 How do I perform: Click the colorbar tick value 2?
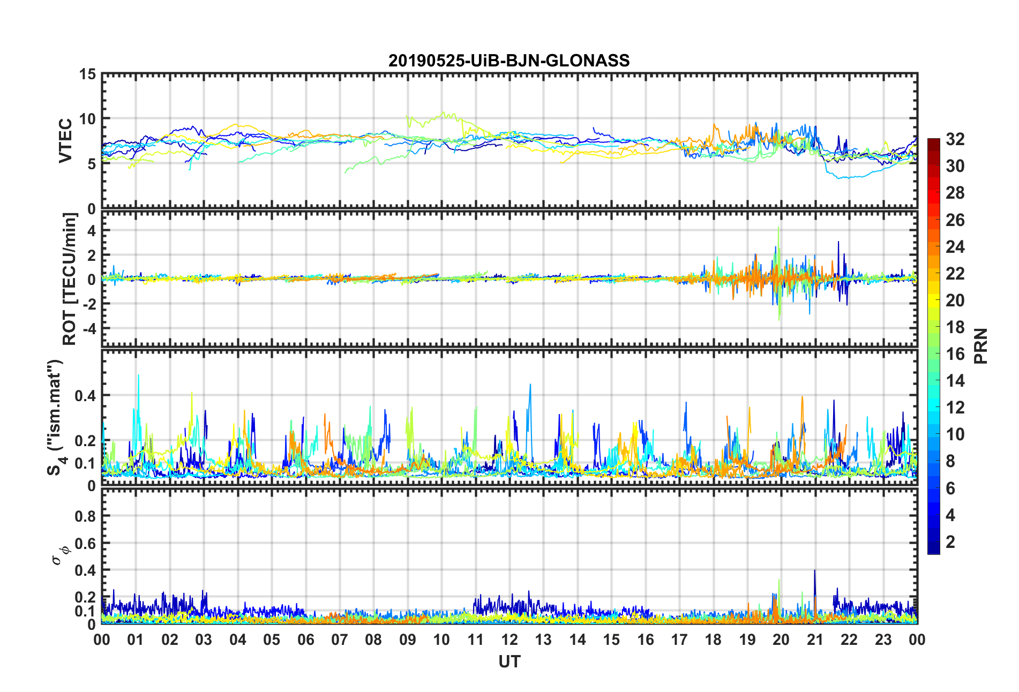pyautogui.click(x=950, y=542)
